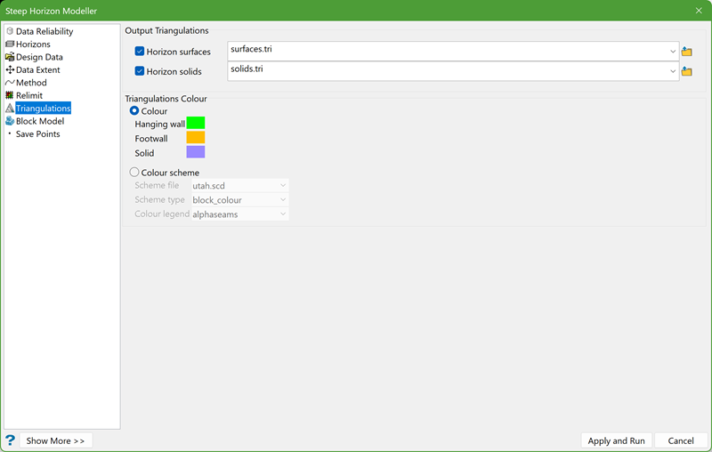Viewport: 712px width, 452px height.
Task: Open the Block Model section
Action: pyautogui.click(x=40, y=121)
